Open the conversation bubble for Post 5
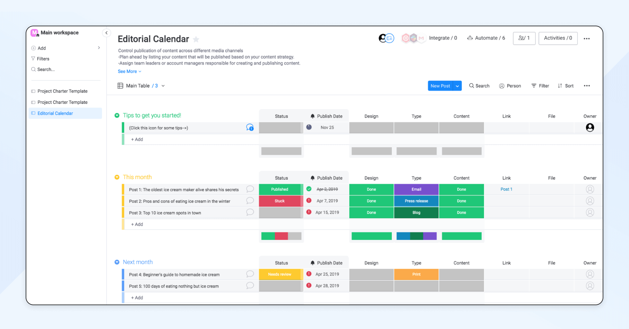 tap(250, 286)
